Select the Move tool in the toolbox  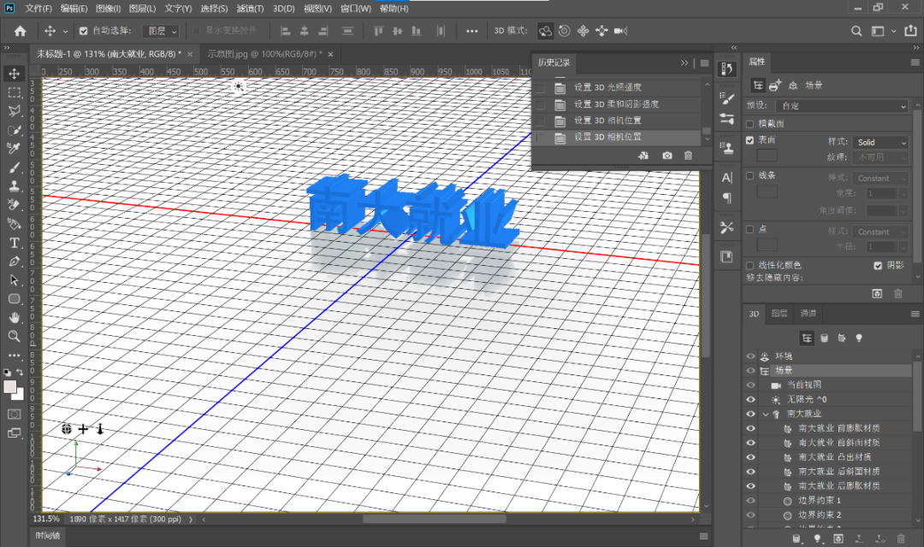coord(15,74)
